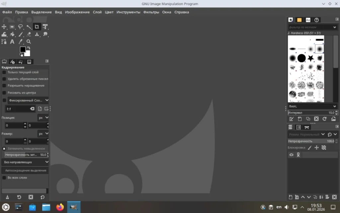Create a new layer group
This screenshot has width=340, height=213.
click(297, 197)
